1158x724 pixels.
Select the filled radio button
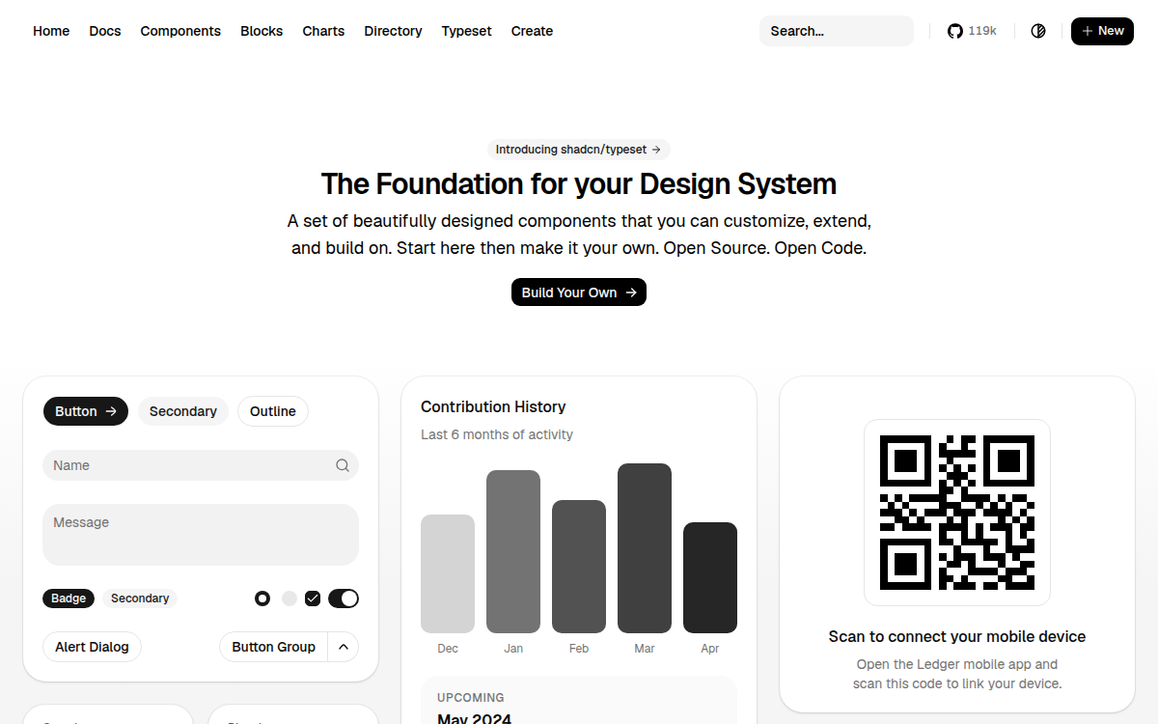262,599
